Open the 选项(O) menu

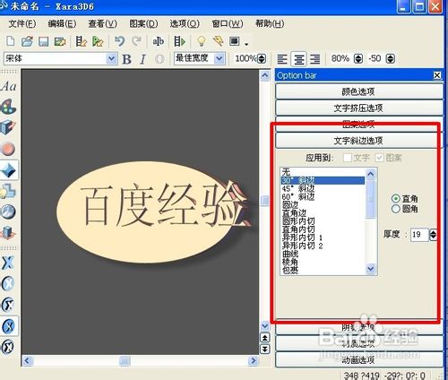point(185,24)
